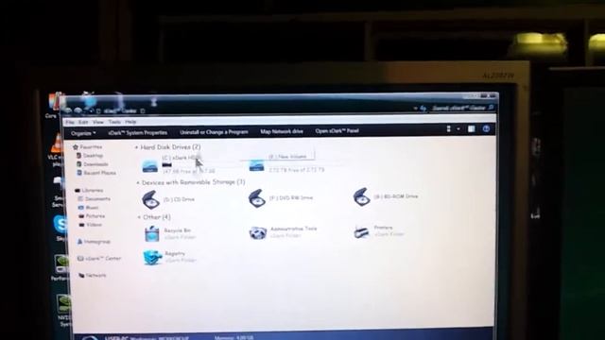The image size is (605, 340).
Task: Click Map Network drive button
Action: pyautogui.click(x=282, y=131)
